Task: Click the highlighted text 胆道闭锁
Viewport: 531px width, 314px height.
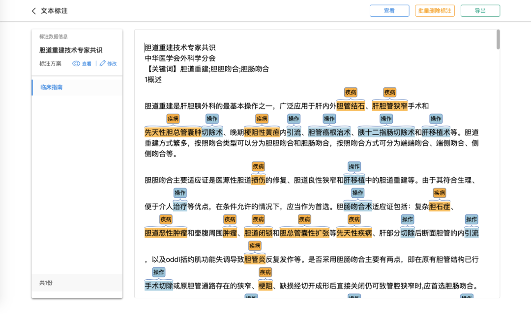Action: 258,233
